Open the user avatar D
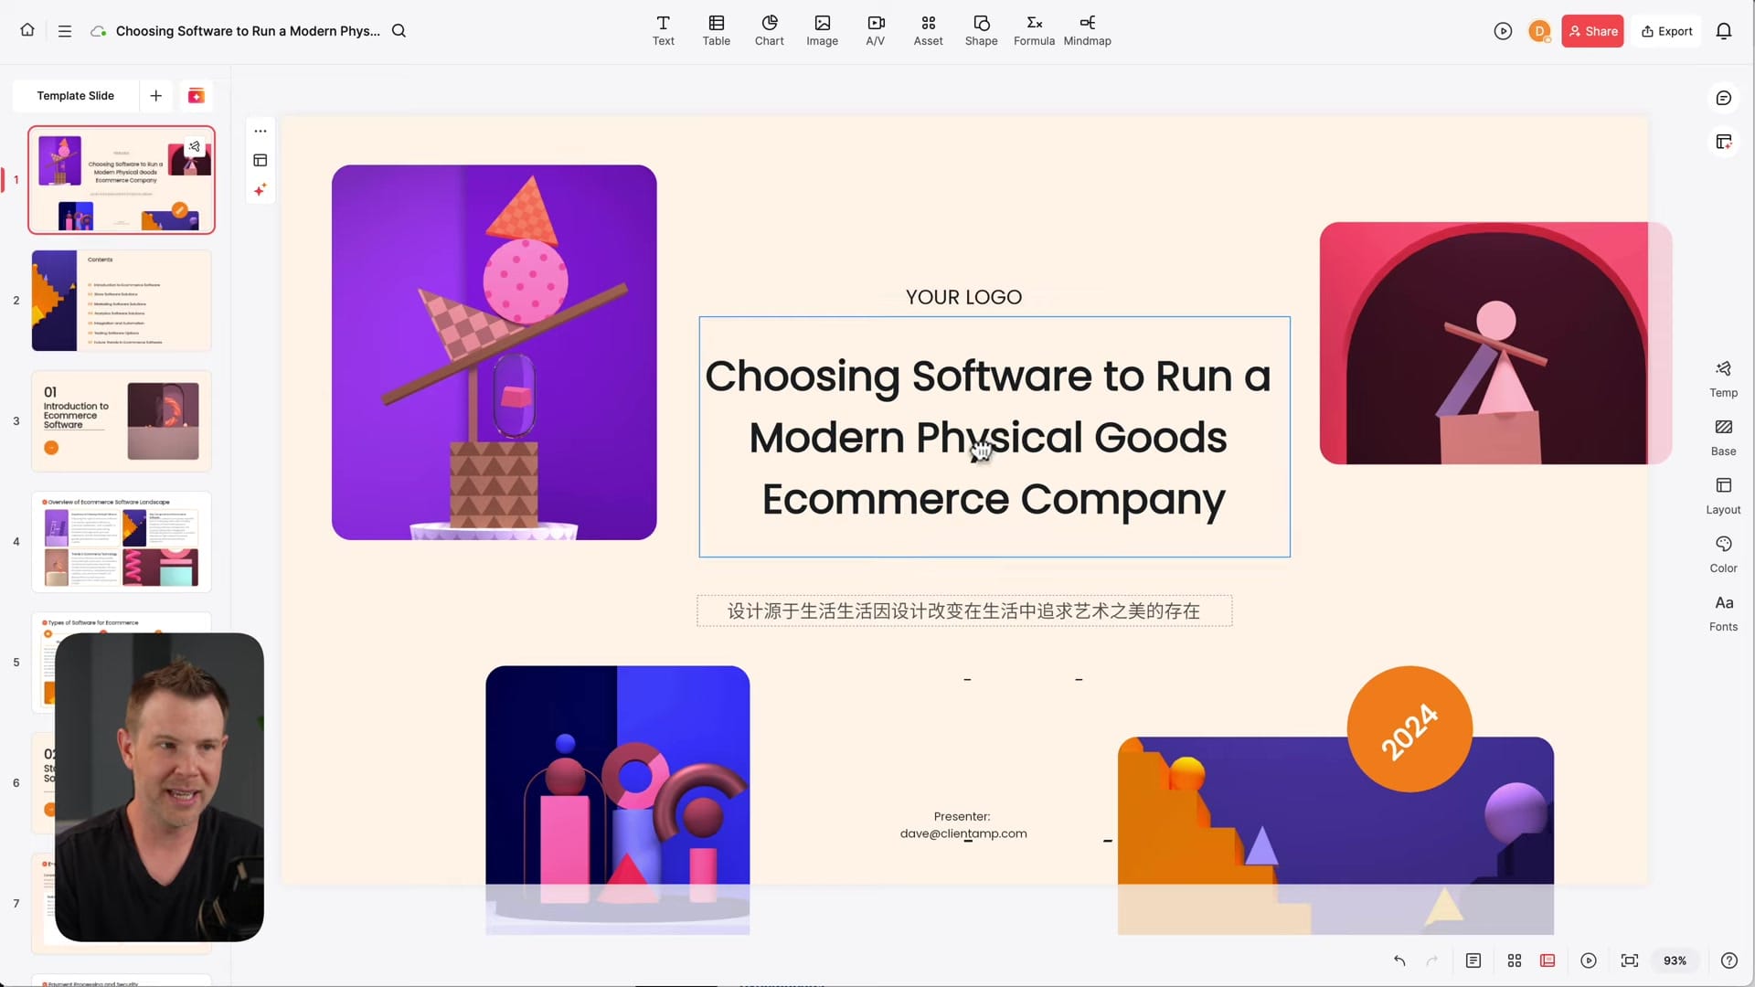 1539,31
